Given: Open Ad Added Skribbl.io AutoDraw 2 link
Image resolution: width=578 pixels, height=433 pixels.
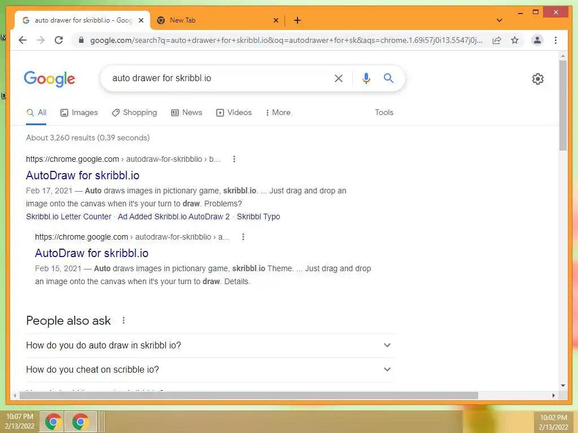Looking at the screenshot, I should click(174, 216).
